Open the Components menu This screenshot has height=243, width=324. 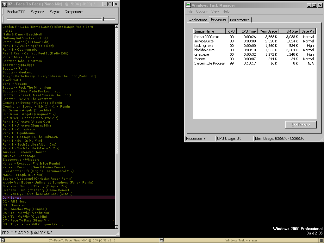[74, 12]
